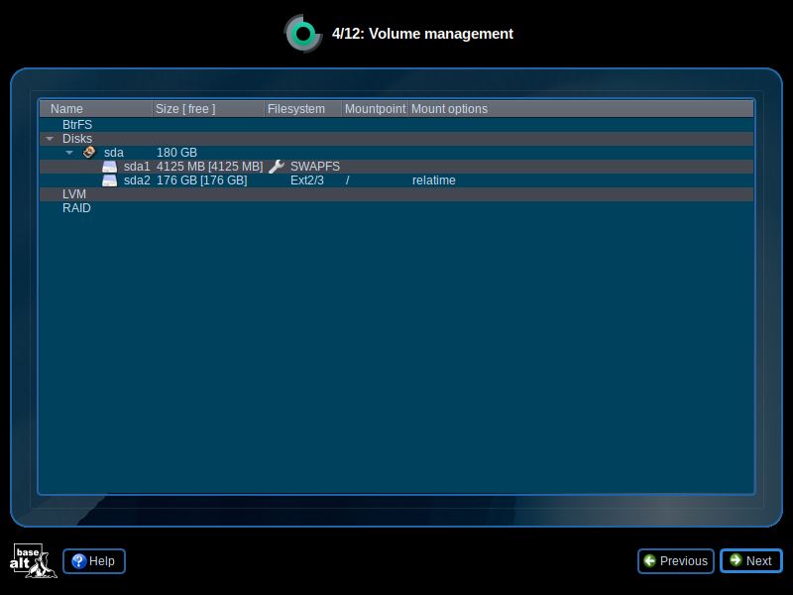The height and width of the screenshot is (595, 793).
Task: Click the base alt logo
Action: pyautogui.click(x=34, y=560)
